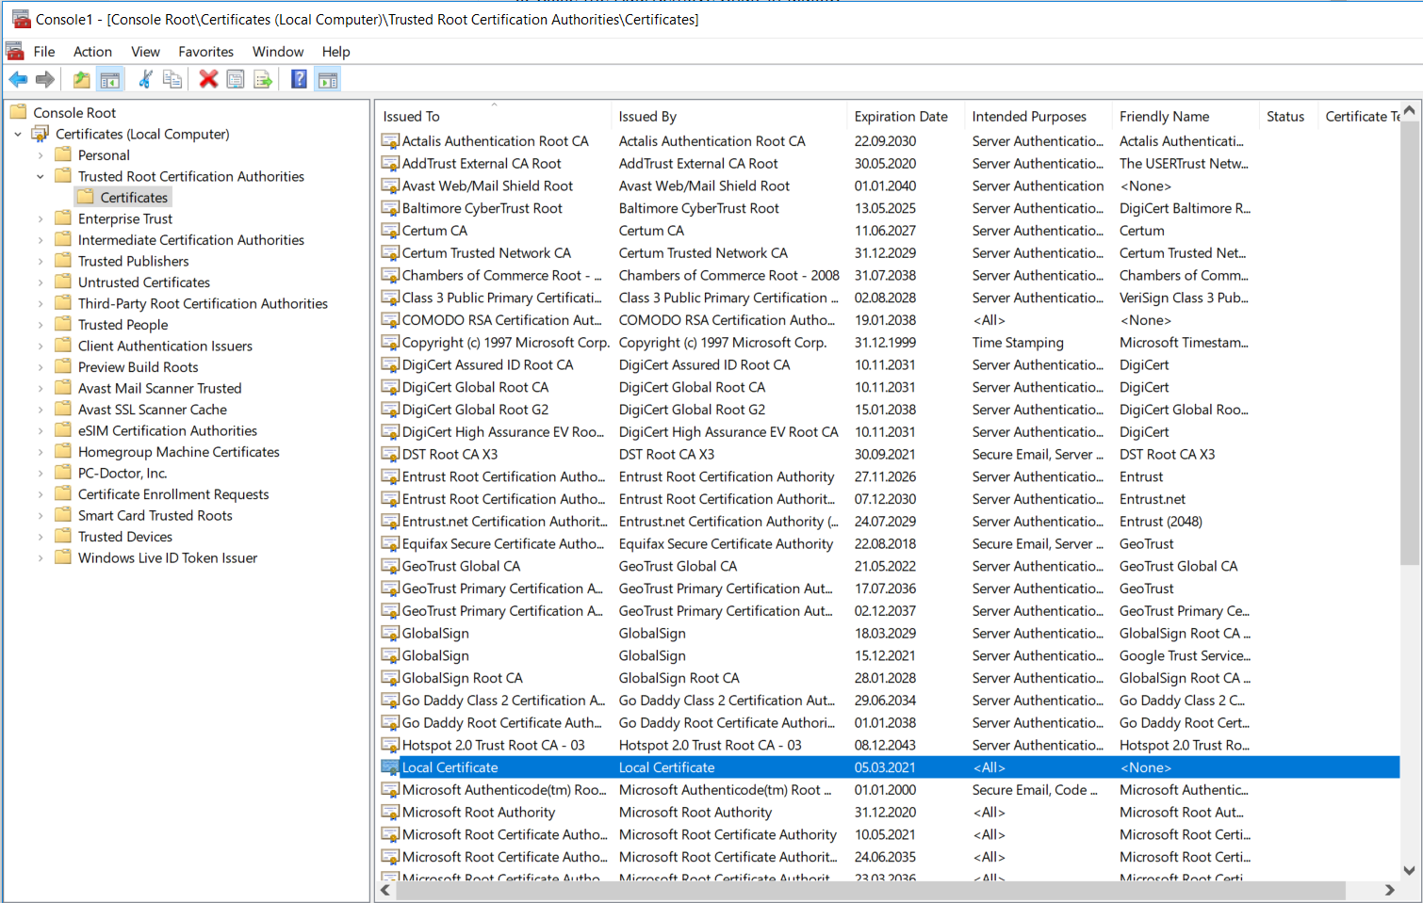The width and height of the screenshot is (1423, 903).
Task: Expand the Third-Party Root Certification Authorities node
Action: tap(41, 303)
